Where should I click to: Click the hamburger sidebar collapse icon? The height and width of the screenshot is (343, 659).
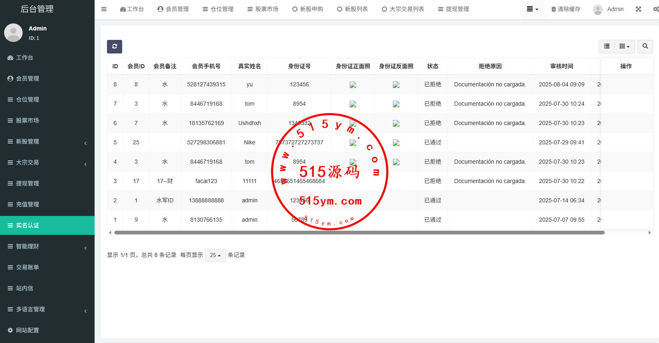(x=104, y=9)
